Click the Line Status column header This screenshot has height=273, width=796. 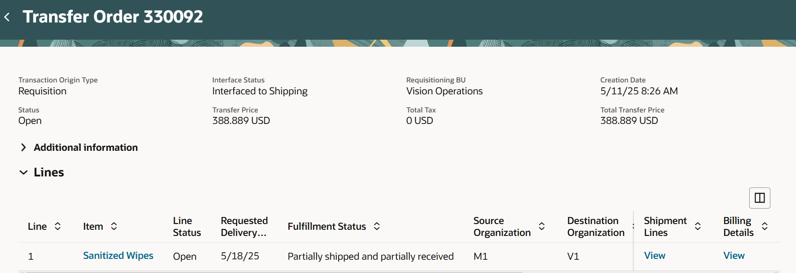[x=186, y=226]
